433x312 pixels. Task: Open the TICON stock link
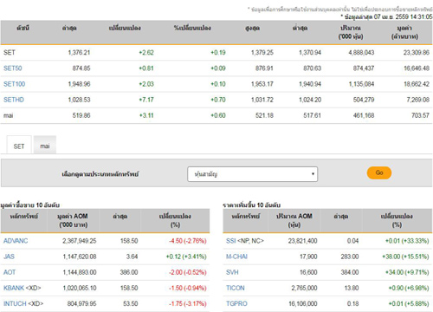(x=236, y=288)
